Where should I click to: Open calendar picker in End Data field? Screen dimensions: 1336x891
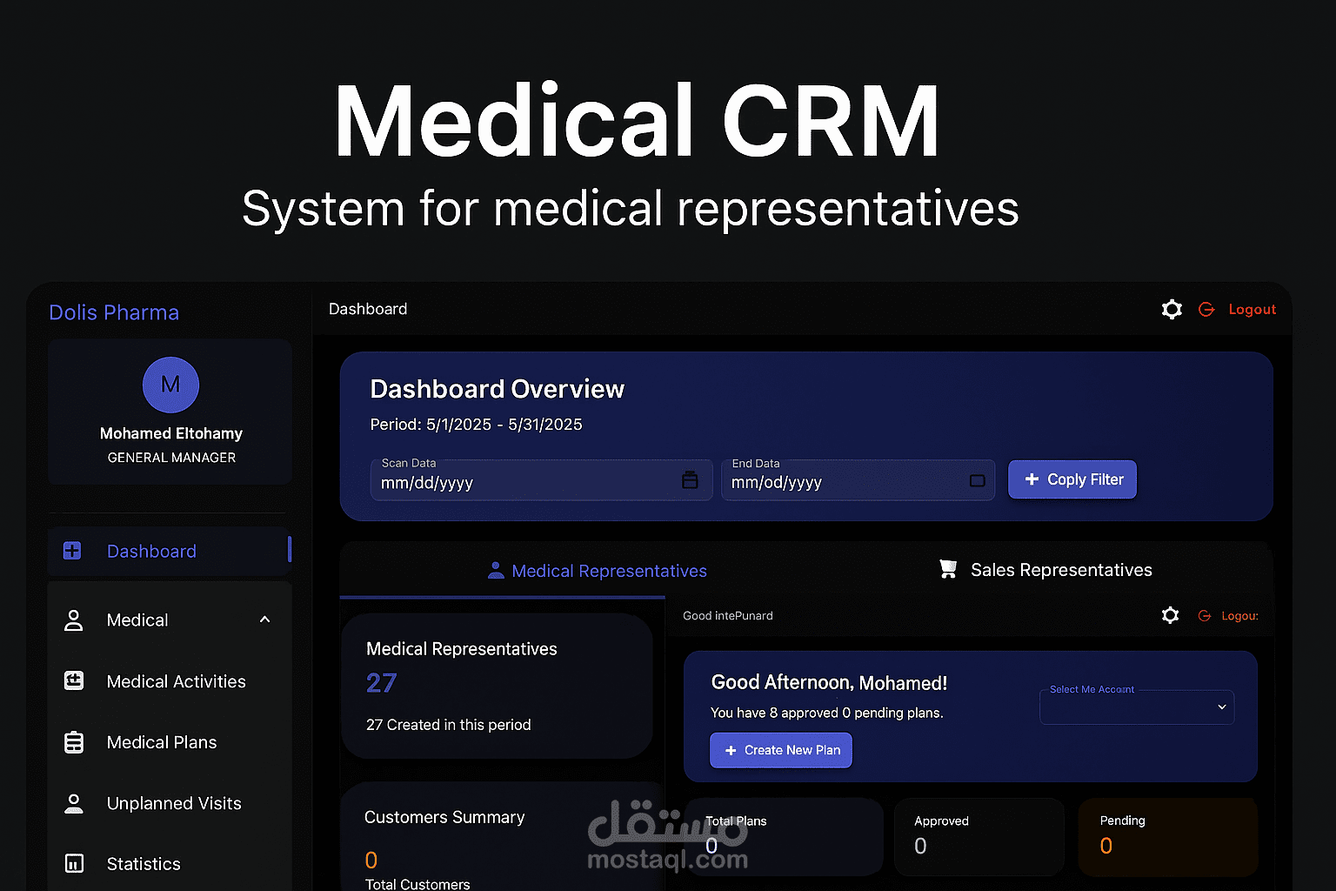[978, 481]
